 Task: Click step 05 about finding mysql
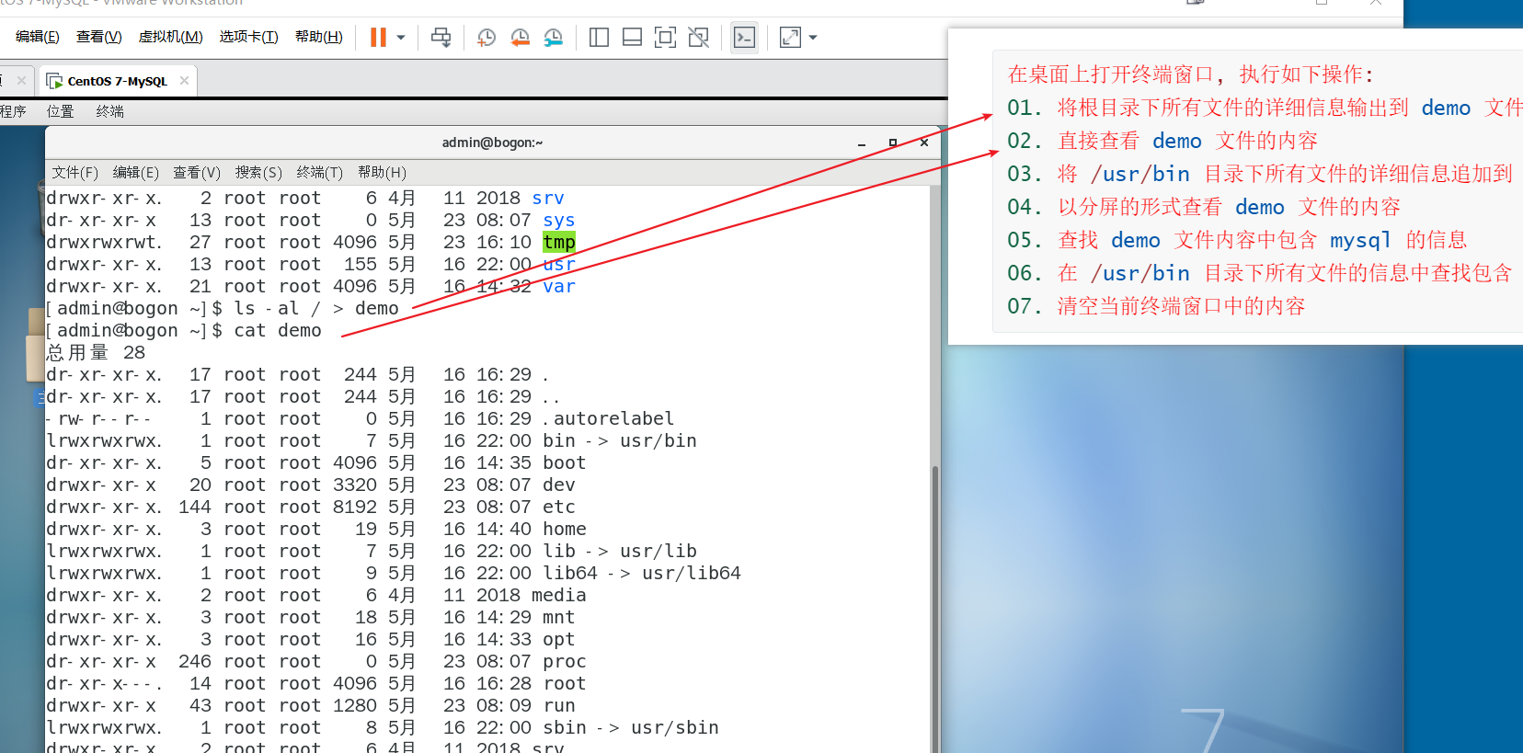(1237, 240)
